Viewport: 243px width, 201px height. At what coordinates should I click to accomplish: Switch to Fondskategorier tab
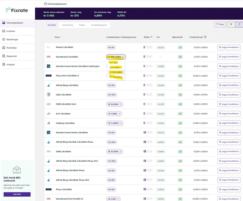coord(99,25)
